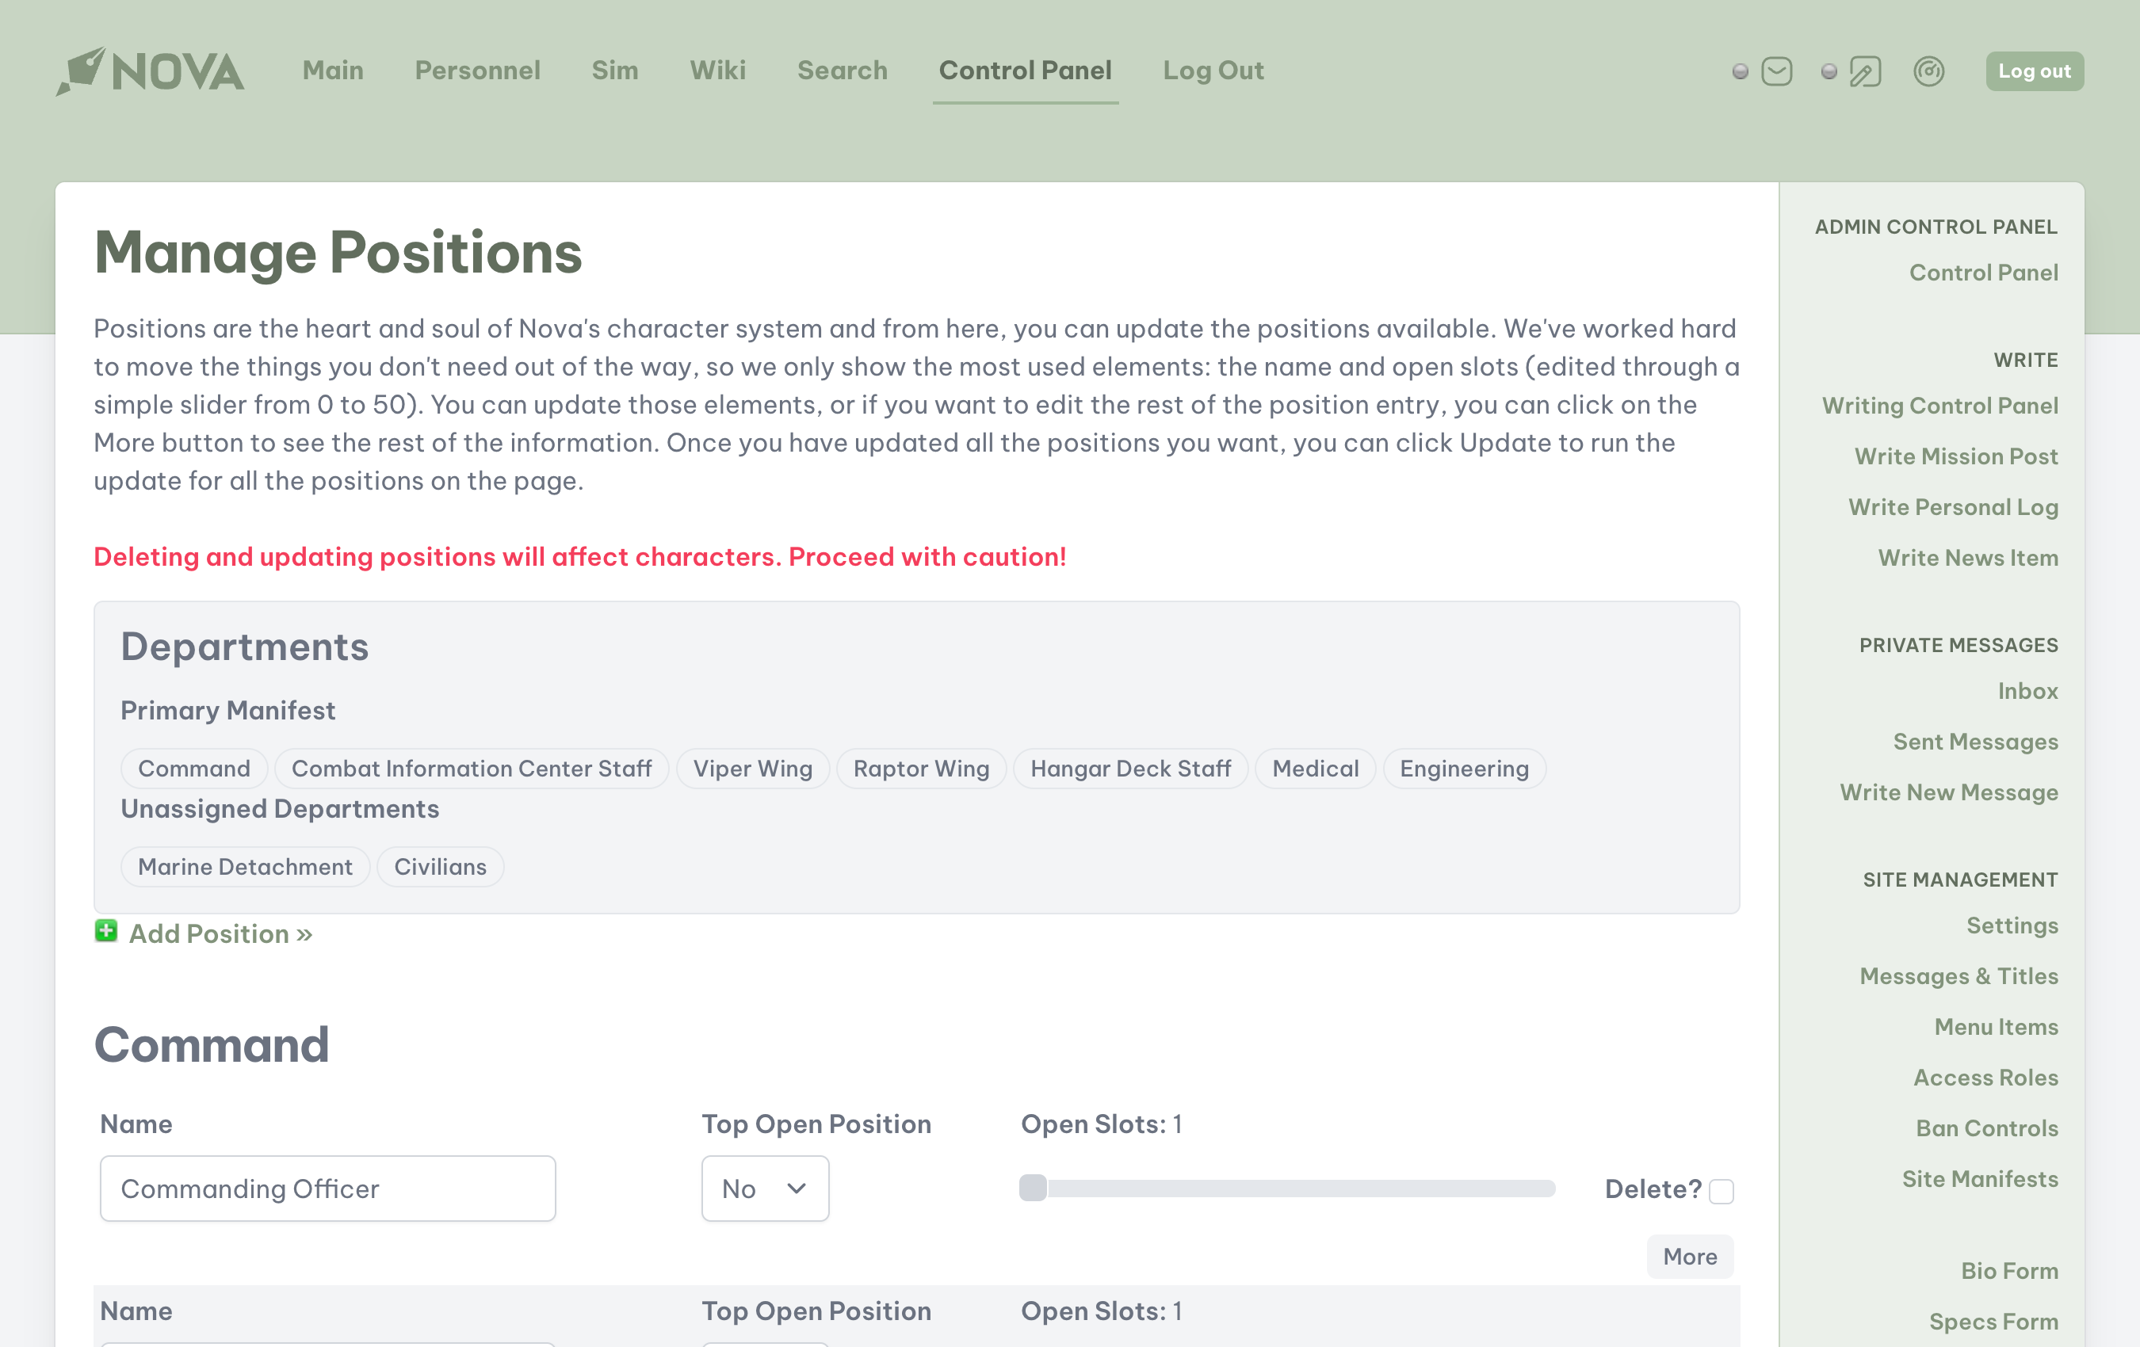Click the More button for Commanding Officer
Image resolution: width=2140 pixels, height=1347 pixels.
tap(1688, 1255)
